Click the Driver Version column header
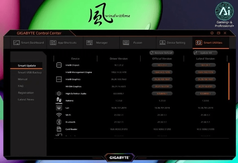This screenshot has height=163, width=238. [x=119, y=59]
